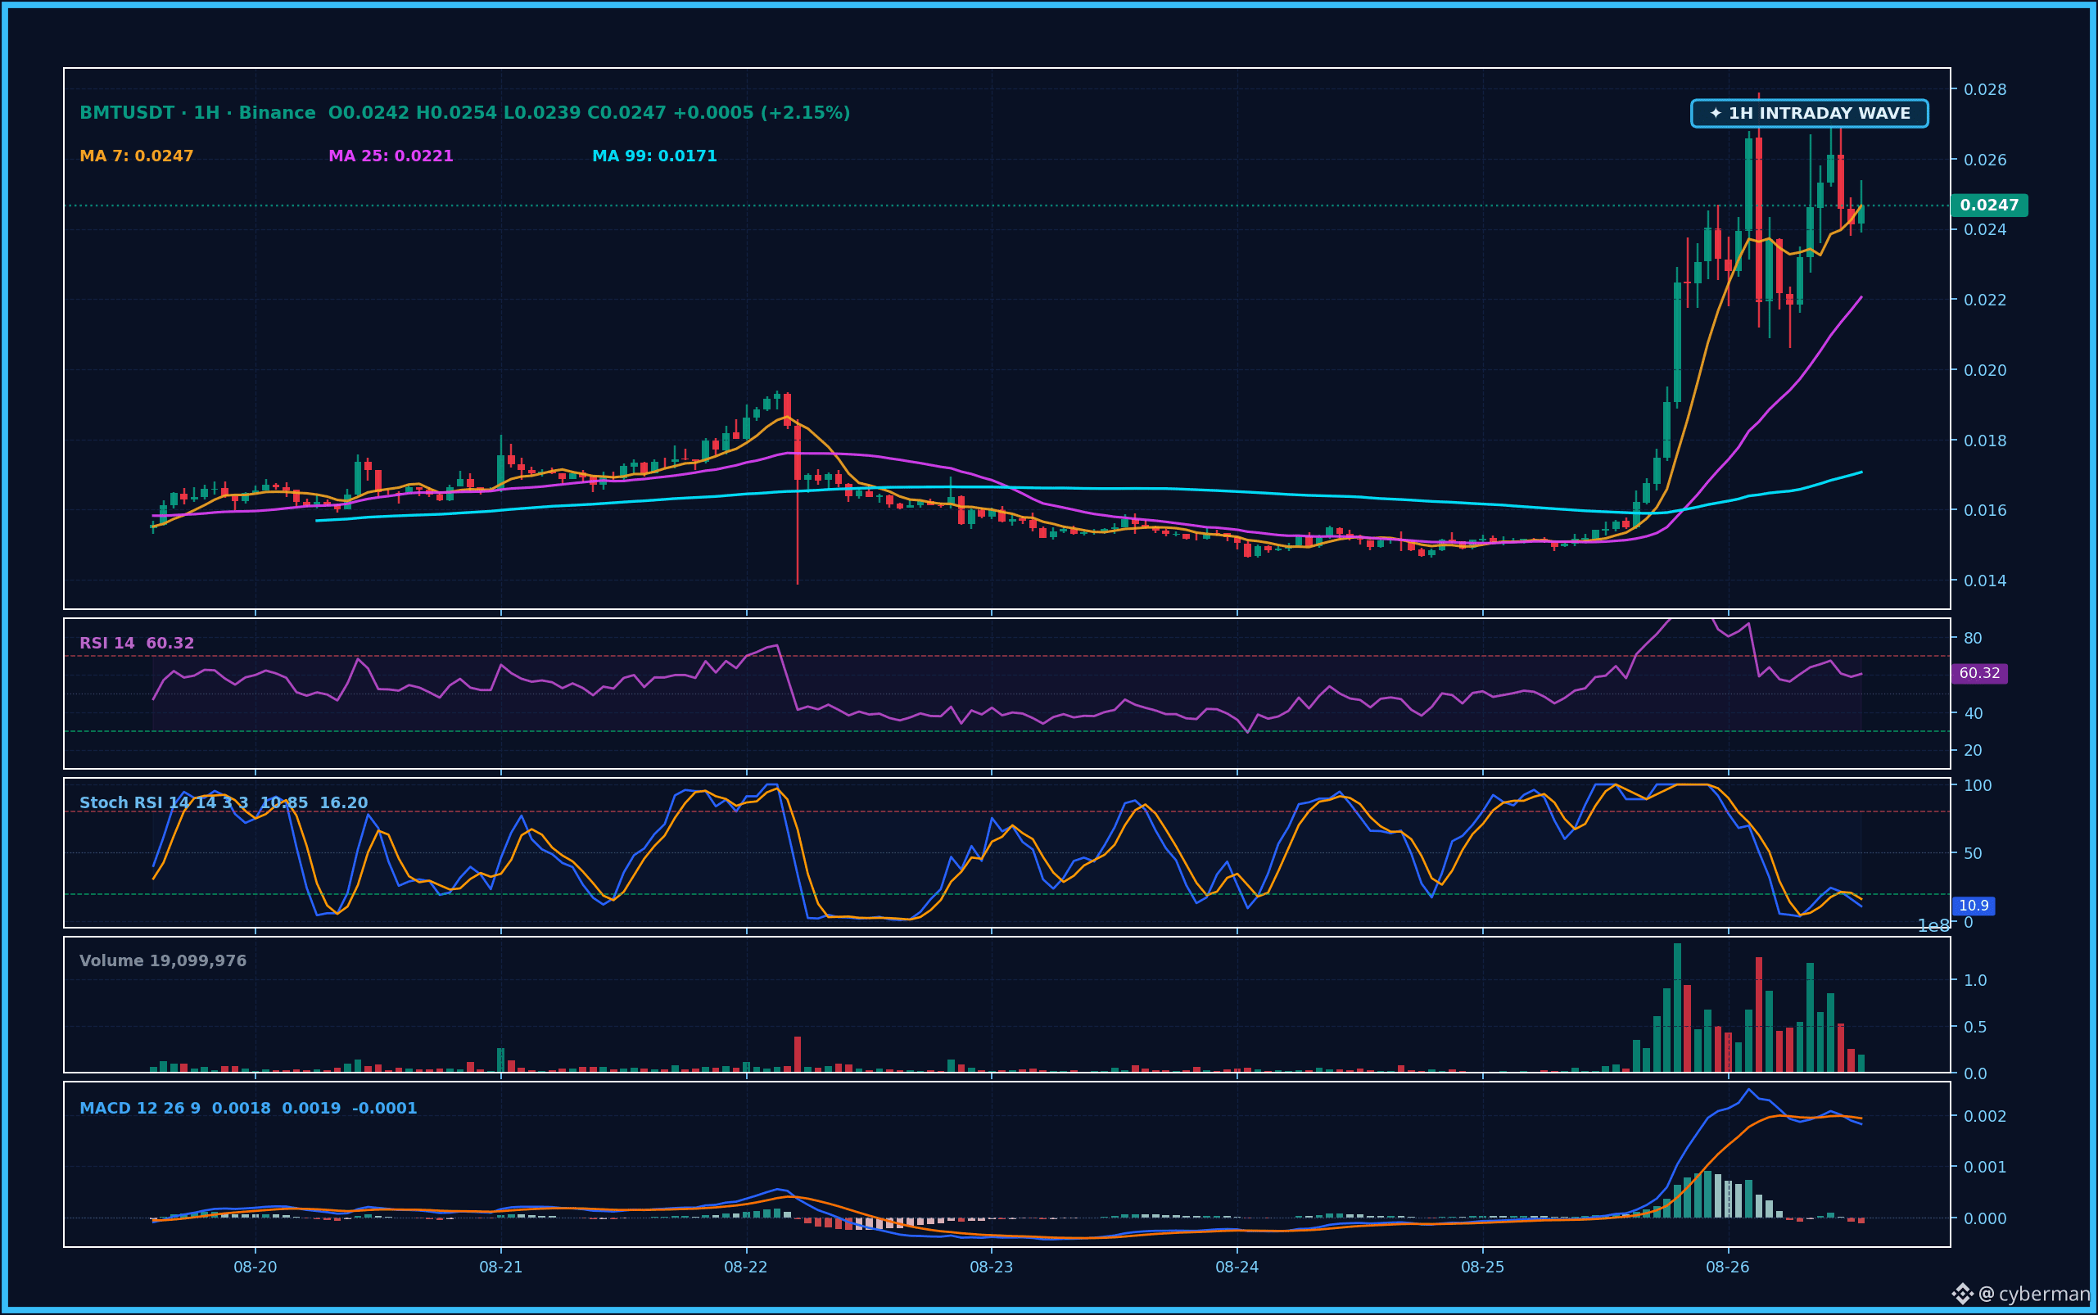Viewport: 2098px width, 1315px height.
Task: Click the blue 10.9 Stoch RSI value tag
Action: click(1974, 906)
